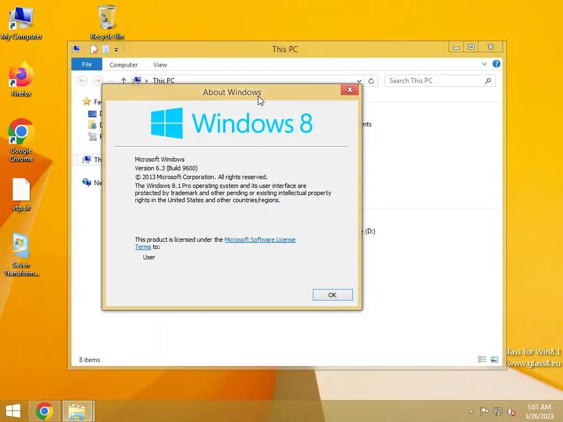Screen dimensions: 563x422
Task: Launch Firefox from desktop shortcut
Action: (21, 80)
